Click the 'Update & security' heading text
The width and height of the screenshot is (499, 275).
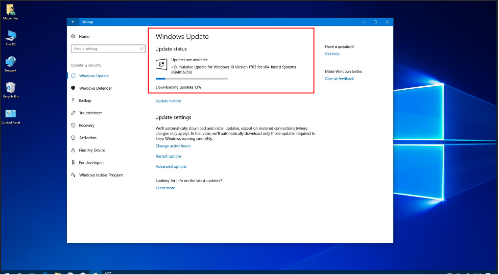click(x=86, y=65)
